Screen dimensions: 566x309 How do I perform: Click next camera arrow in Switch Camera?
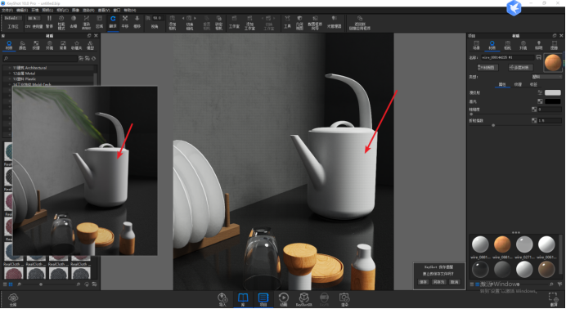195,18
